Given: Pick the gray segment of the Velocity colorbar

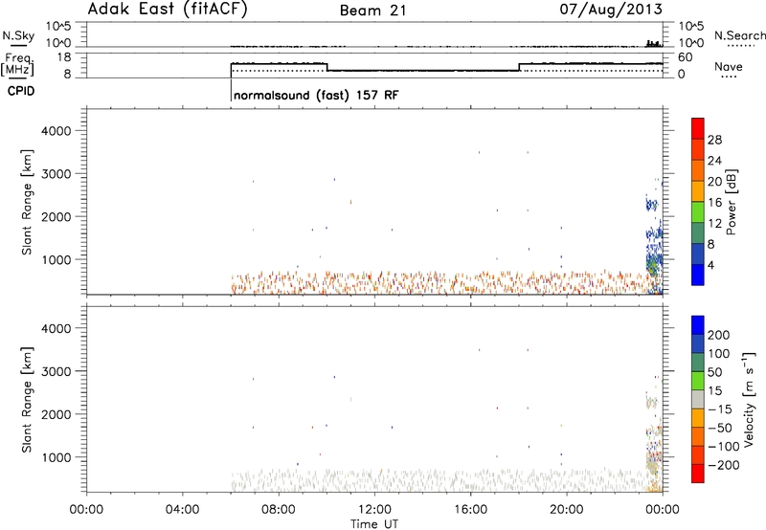Looking at the screenshot, I should 698,399.
